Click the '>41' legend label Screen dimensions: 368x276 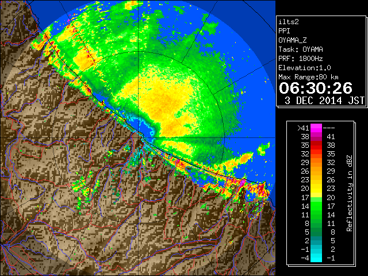[303, 128]
